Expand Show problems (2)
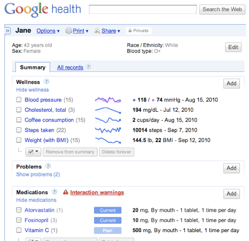 (x=38, y=174)
